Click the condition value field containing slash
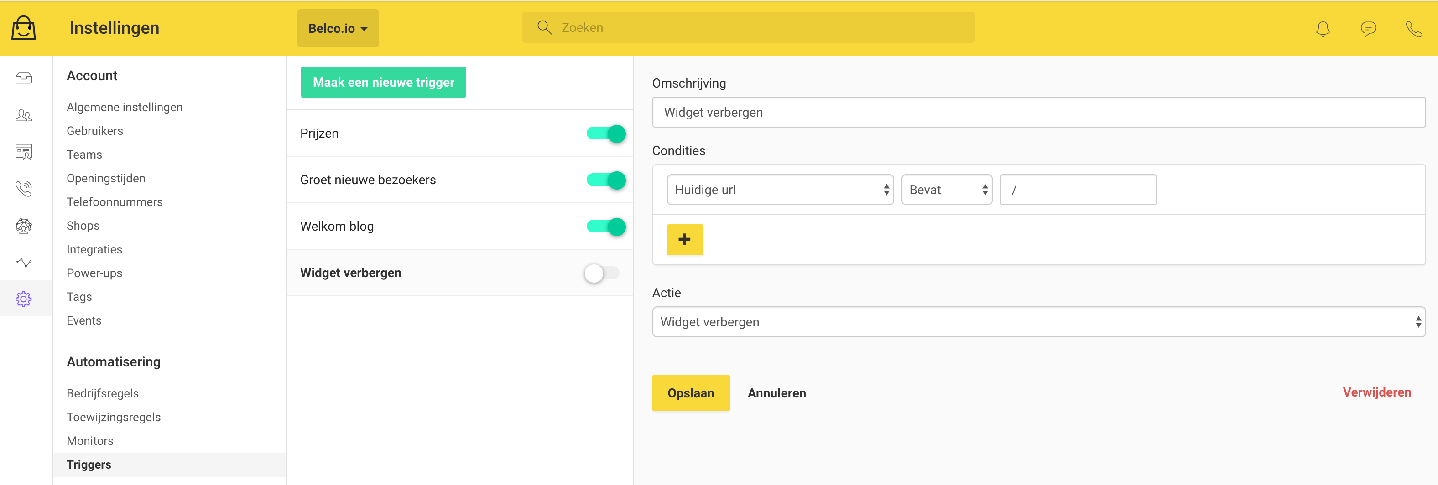1438x485 pixels. click(1078, 190)
